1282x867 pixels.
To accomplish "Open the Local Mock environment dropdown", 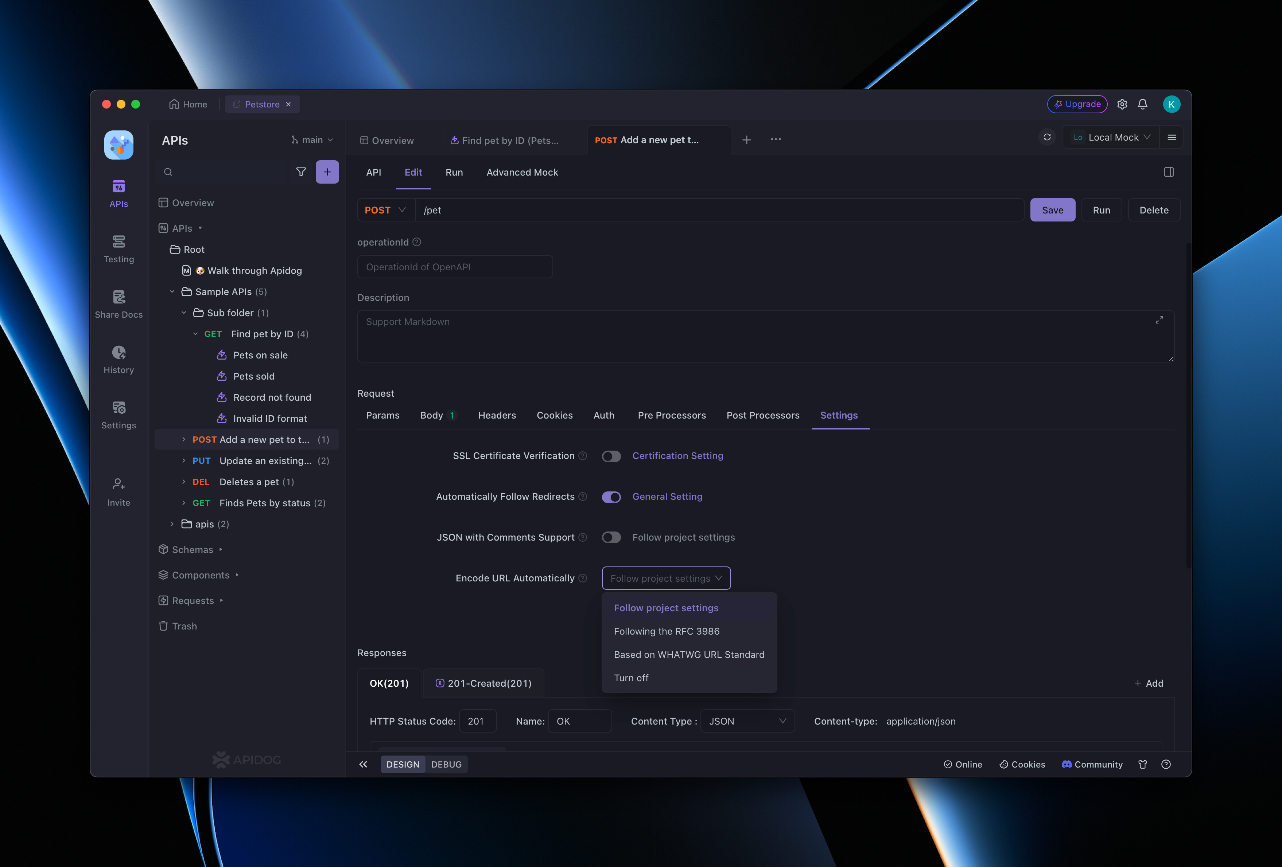I will (x=1110, y=137).
